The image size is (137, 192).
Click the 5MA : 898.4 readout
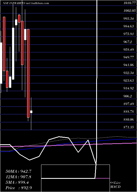coord(17,182)
